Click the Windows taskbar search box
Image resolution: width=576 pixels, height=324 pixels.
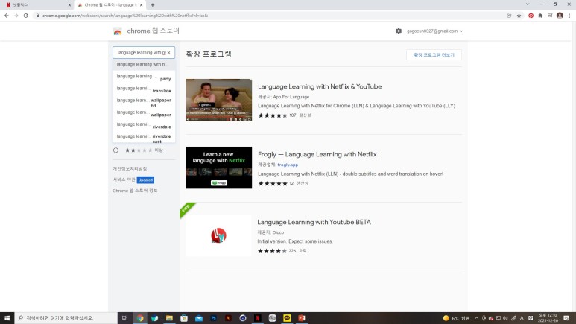[66, 318]
